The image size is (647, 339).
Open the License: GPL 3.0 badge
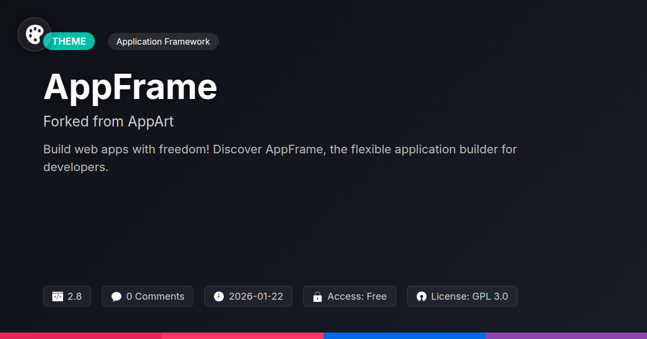click(x=462, y=296)
